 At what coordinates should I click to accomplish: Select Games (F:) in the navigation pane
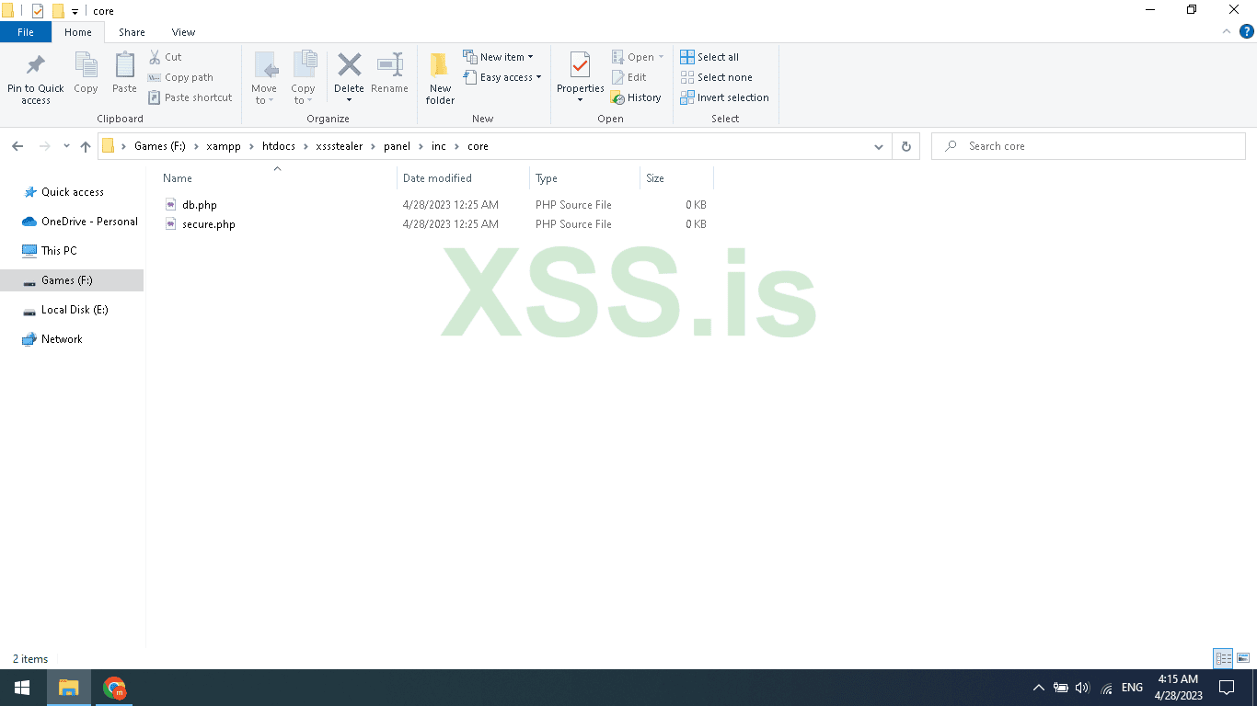click(x=72, y=280)
